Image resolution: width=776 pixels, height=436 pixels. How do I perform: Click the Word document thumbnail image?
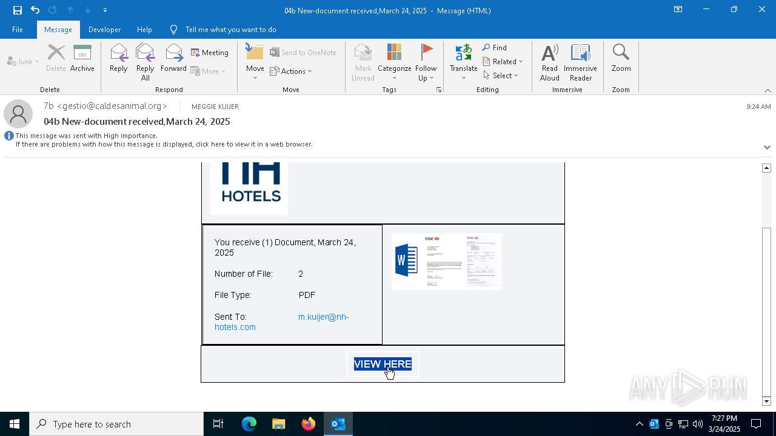click(x=446, y=262)
